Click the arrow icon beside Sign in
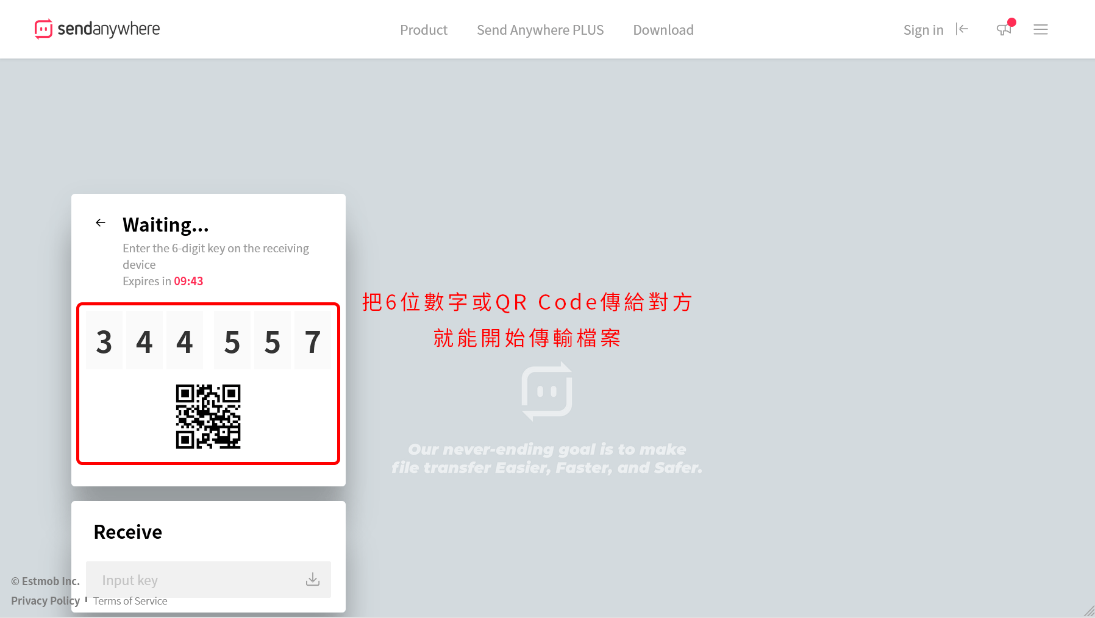The height and width of the screenshot is (618, 1095). pos(962,29)
